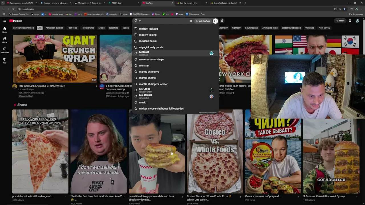Open the YouTube account avatar menu
This screenshot has width=365, height=205.
point(358,21)
